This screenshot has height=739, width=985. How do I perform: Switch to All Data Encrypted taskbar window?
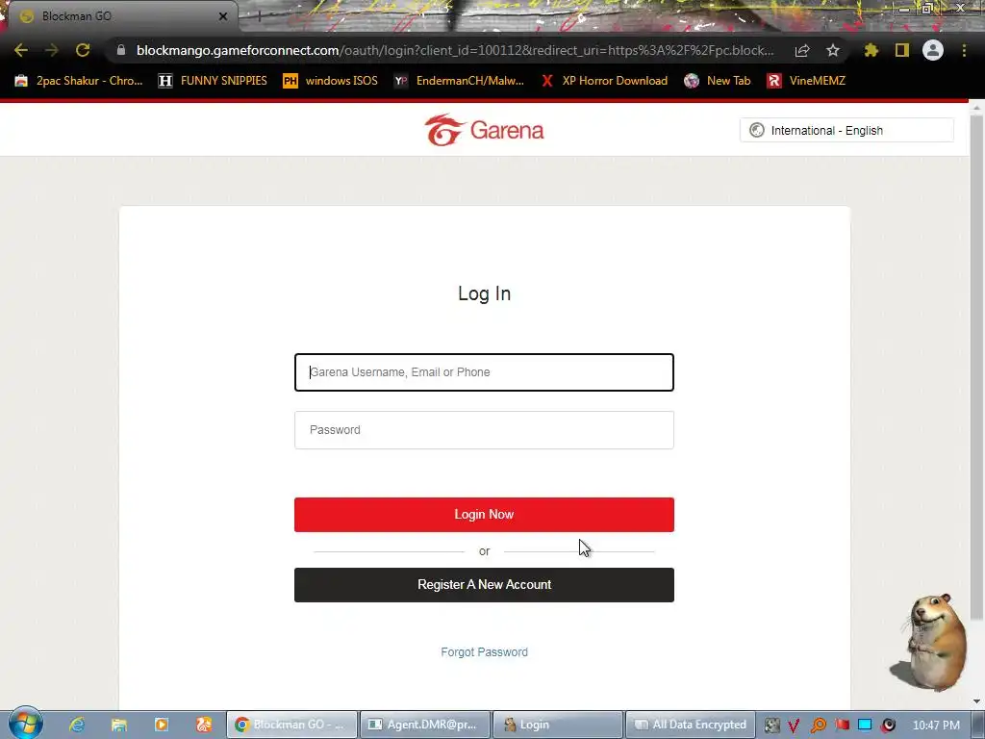coord(691,725)
